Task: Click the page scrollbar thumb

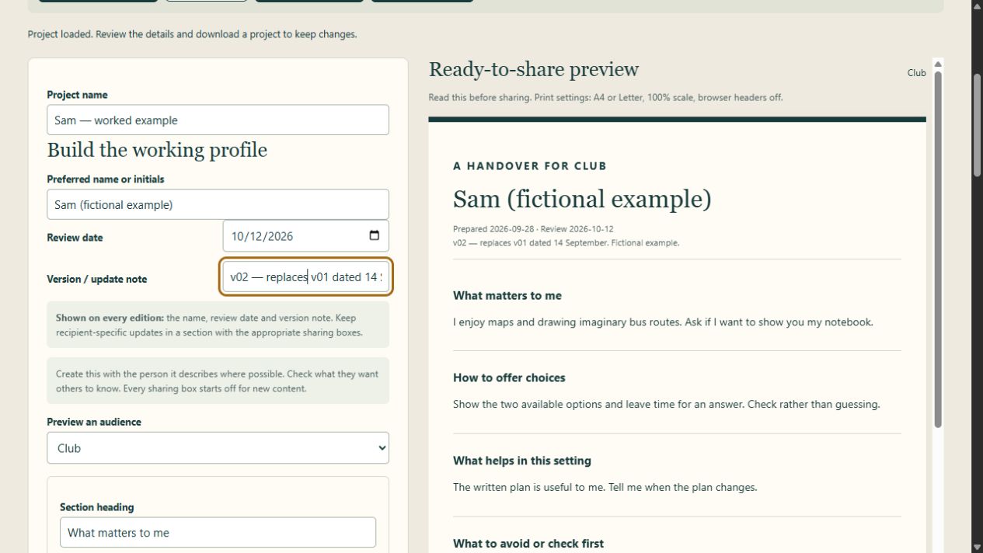Action: pos(977,125)
